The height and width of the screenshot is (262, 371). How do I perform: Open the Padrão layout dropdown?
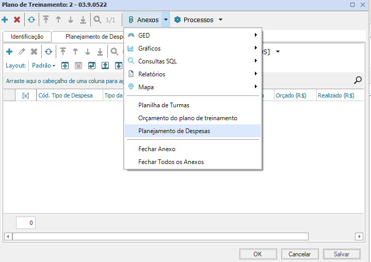44,65
